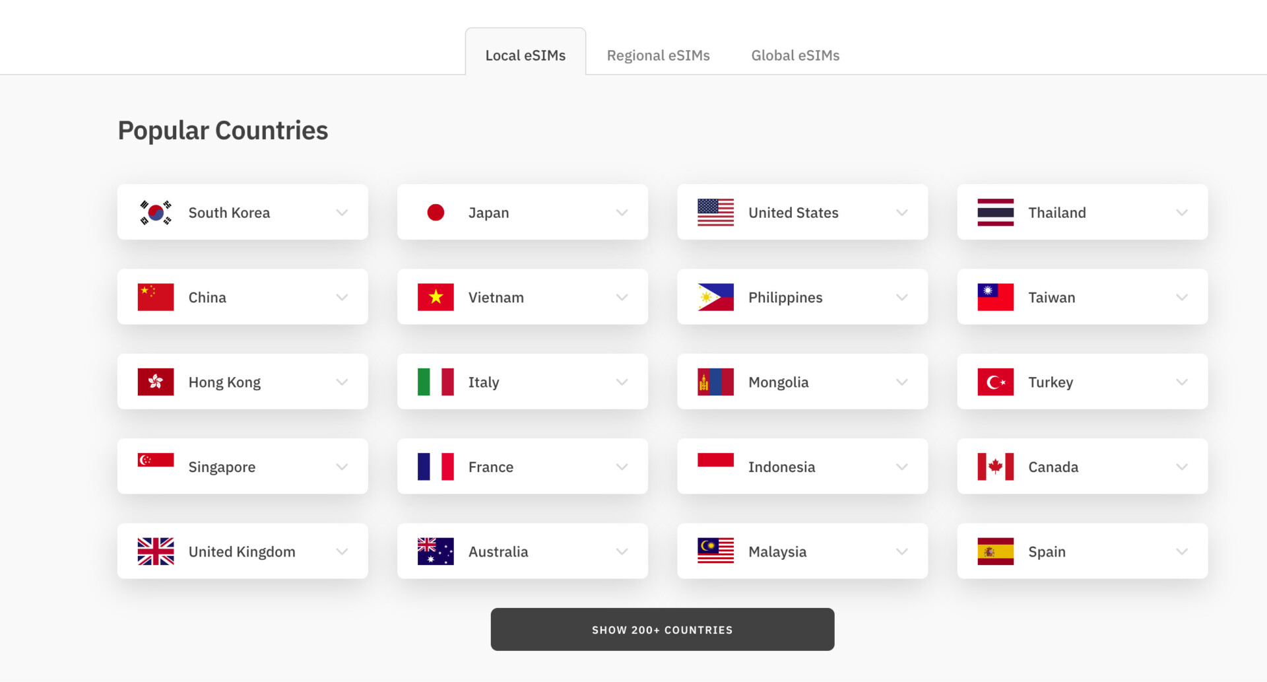This screenshot has height=682, width=1267.
Task: Select the South Korea country name
Action: point(229,213)
